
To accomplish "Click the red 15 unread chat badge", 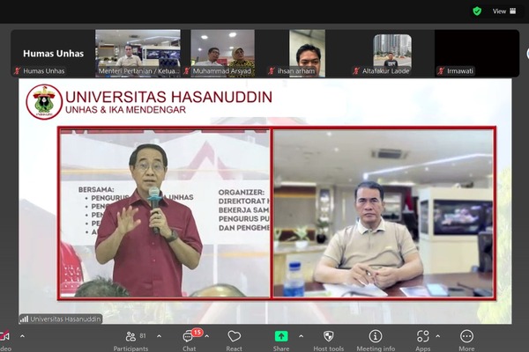I will click(x=197, y=333).
